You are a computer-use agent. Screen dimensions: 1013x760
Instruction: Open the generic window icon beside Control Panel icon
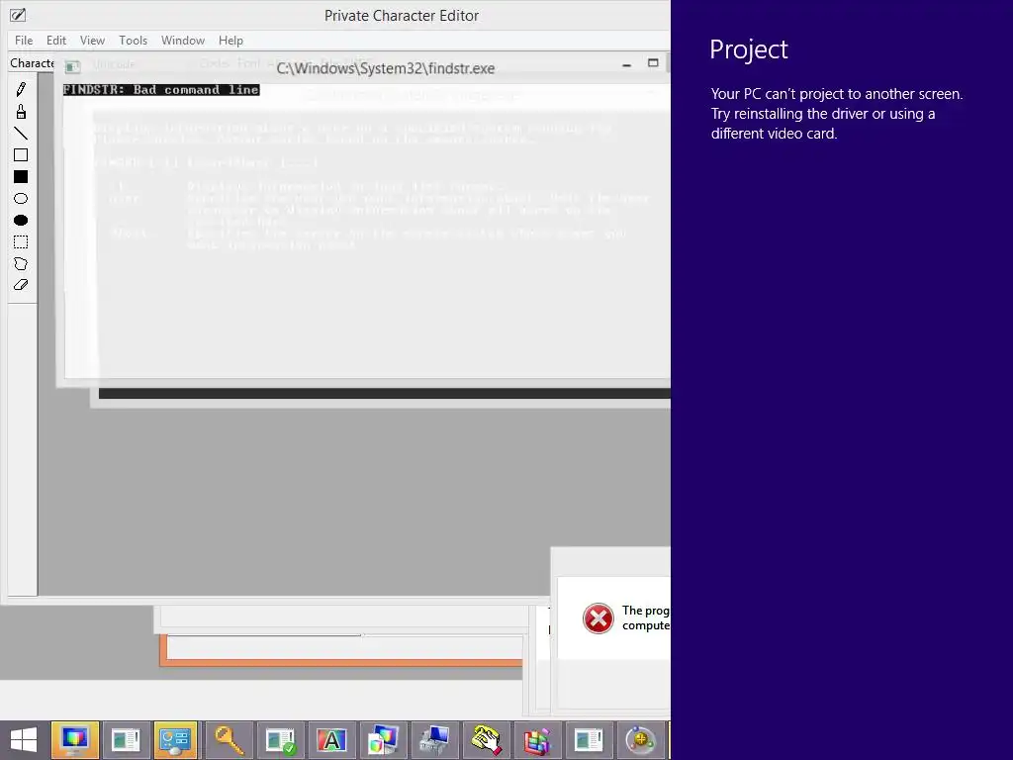[x=126, y=740]
